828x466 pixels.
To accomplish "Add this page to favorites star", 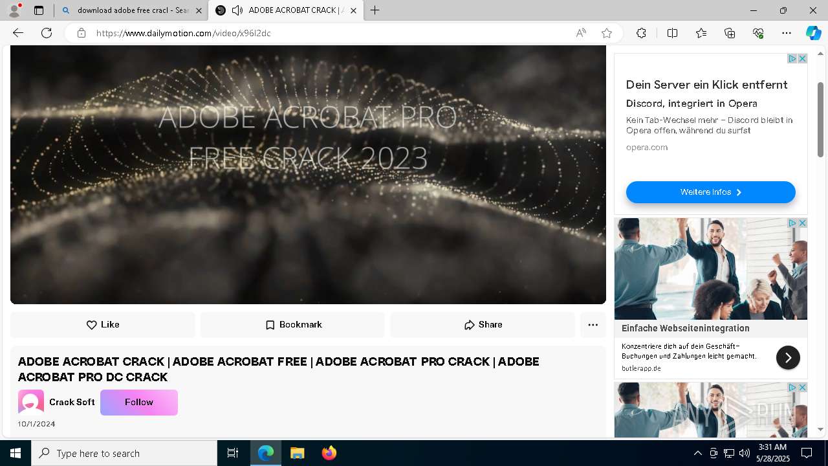I will (x=607, y=33).
